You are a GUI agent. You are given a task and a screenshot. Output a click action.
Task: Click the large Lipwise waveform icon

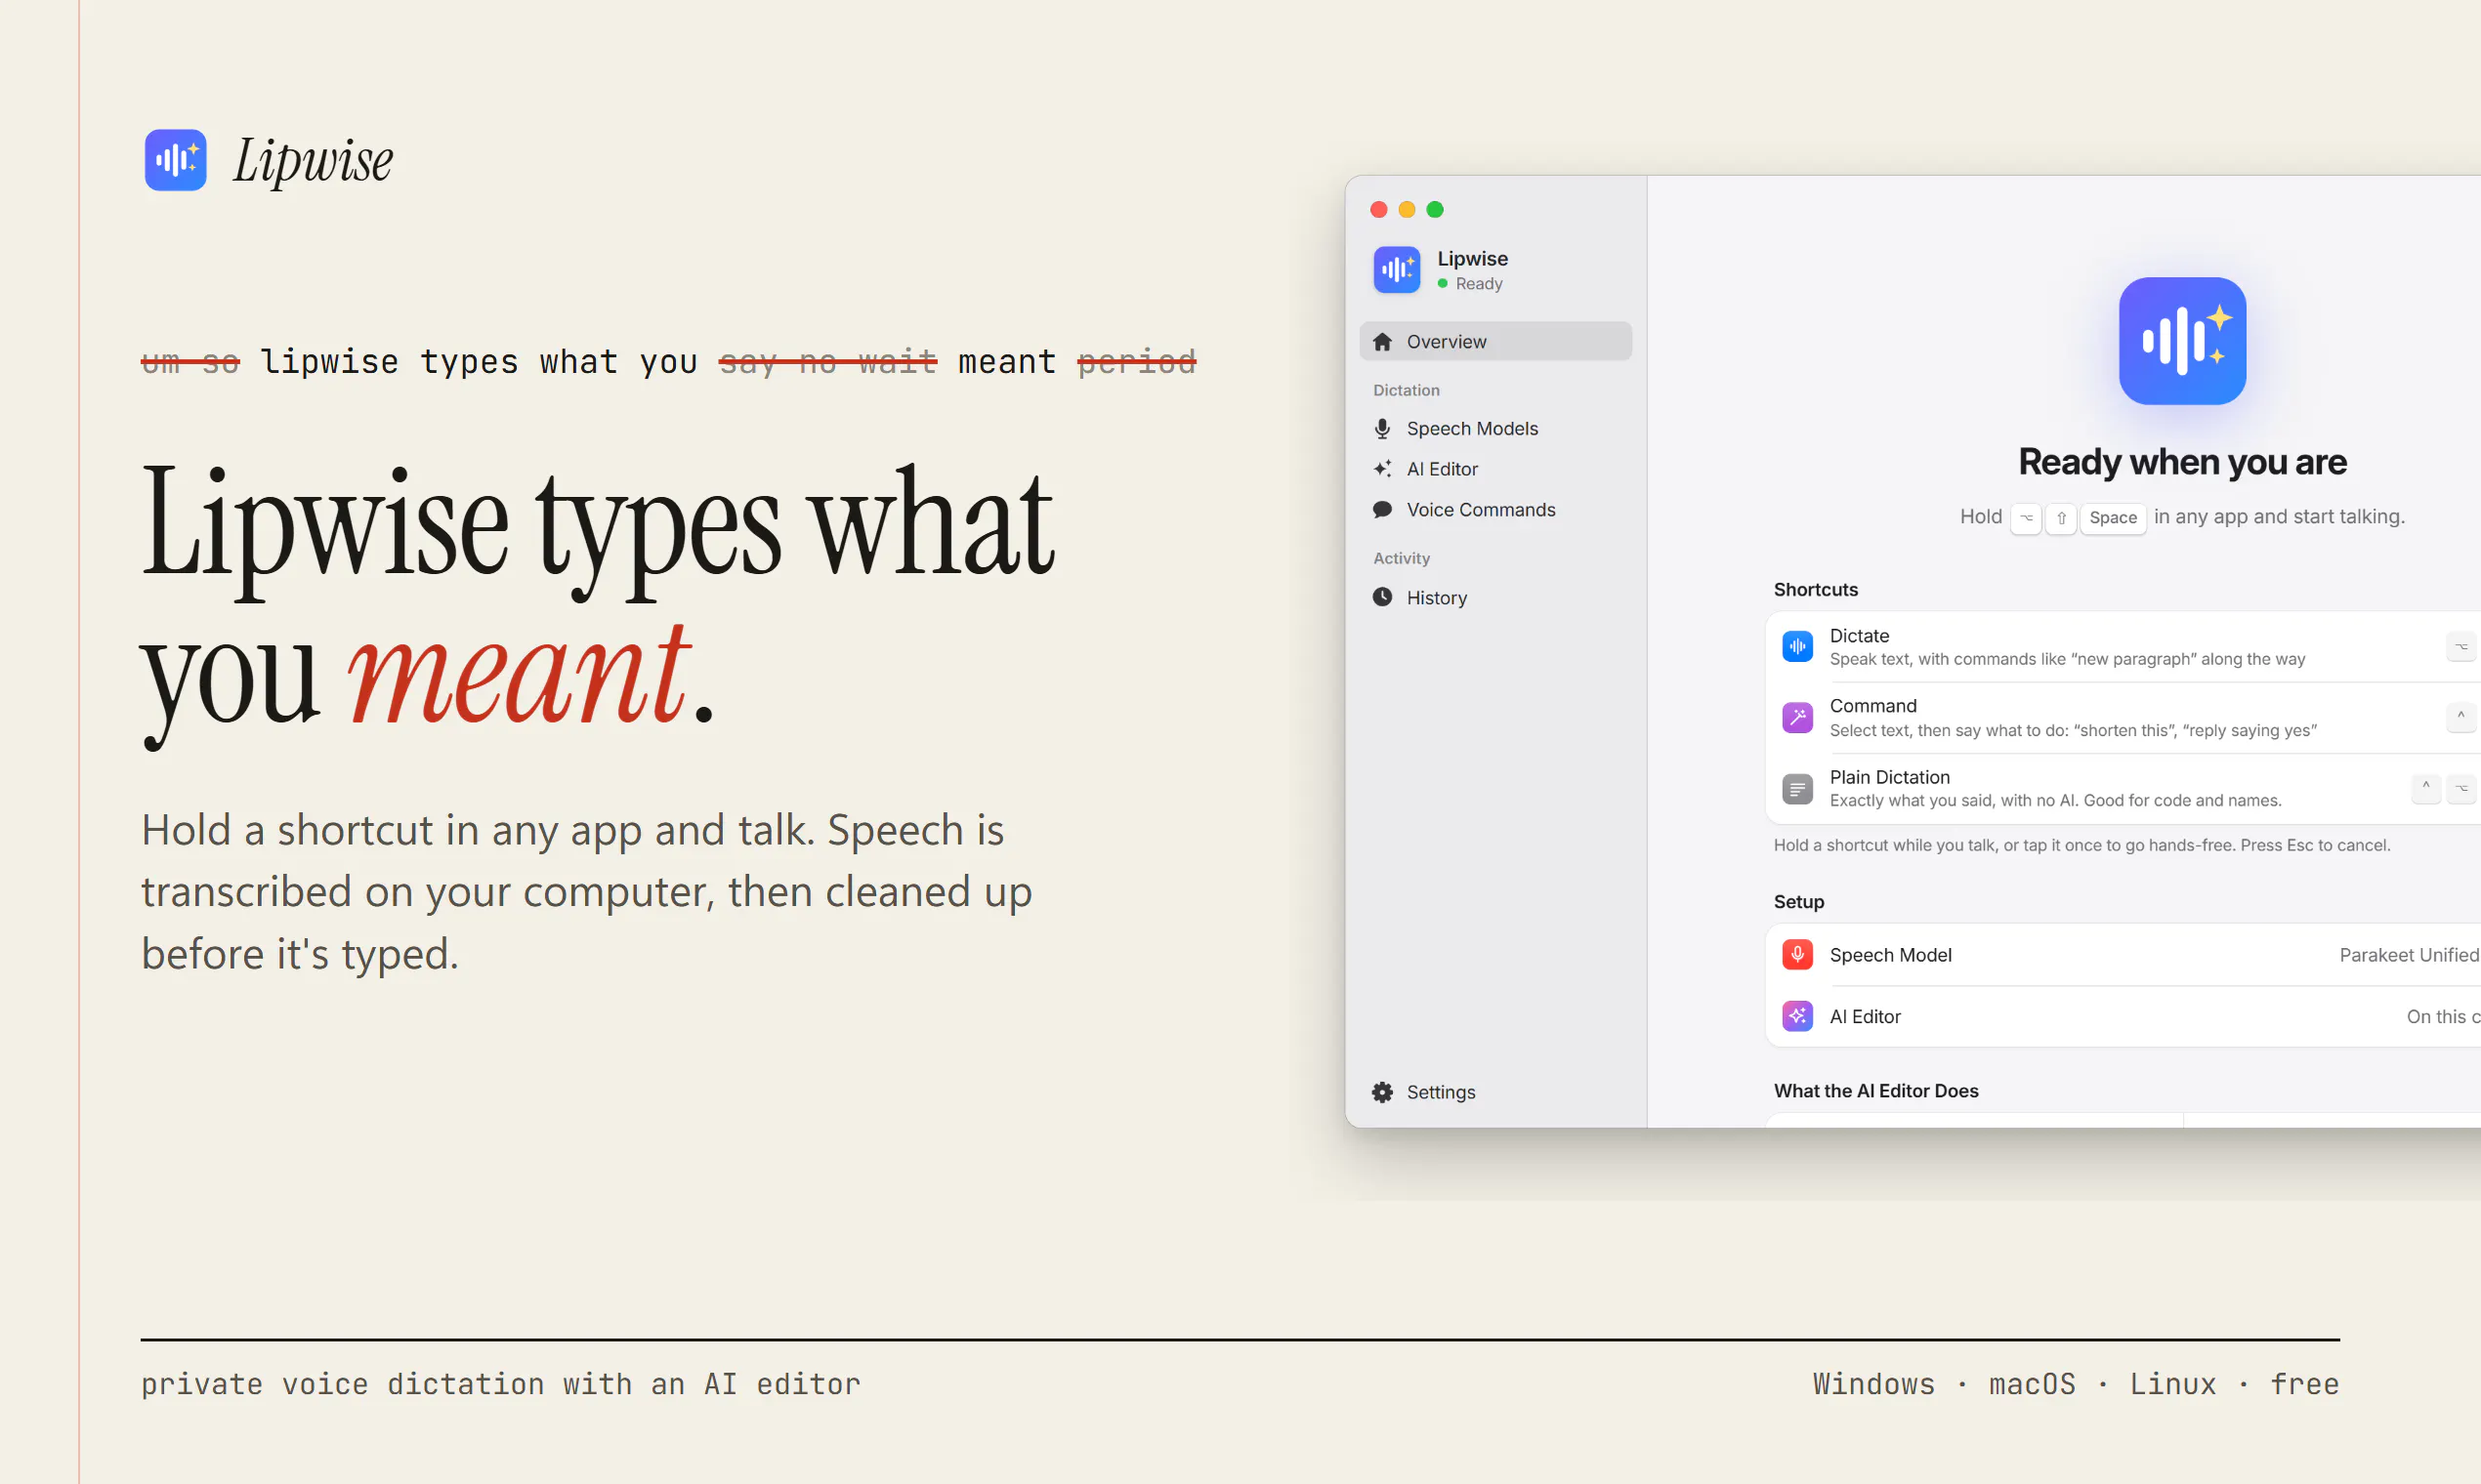[2182, 341]
